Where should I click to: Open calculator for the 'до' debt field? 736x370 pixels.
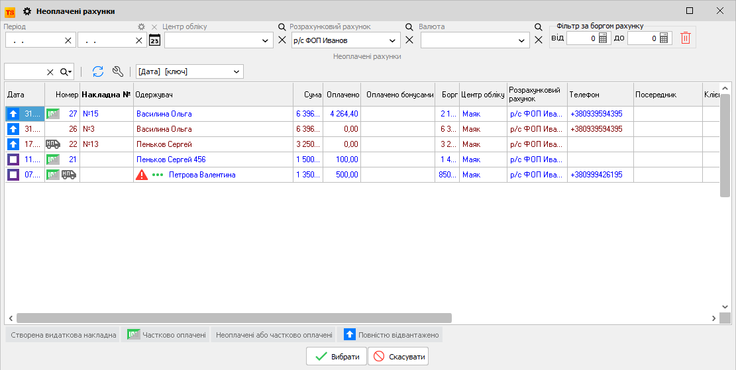coord(664,38)
